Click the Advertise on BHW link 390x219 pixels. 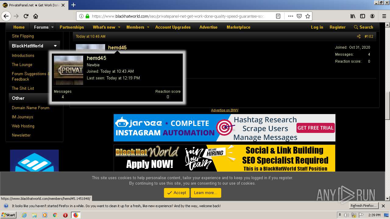tap(225, 110)
